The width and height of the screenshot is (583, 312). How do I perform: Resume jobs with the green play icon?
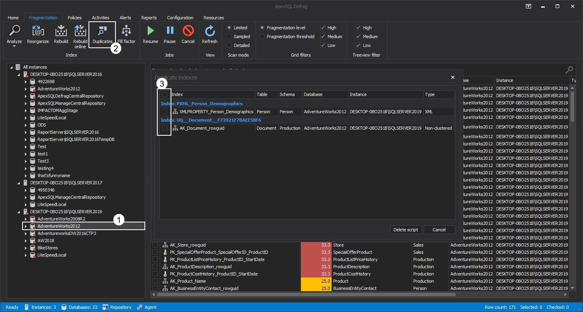pyautogui.click(x=150, y=31)
